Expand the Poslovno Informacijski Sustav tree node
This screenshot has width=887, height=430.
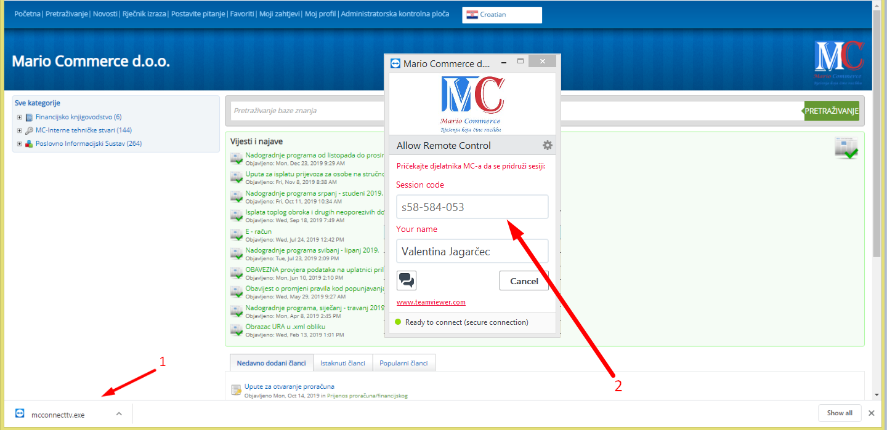click(x=20, y=144)
